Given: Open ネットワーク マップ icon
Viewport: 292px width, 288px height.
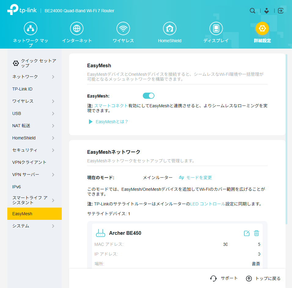Looking at the screenshot, I should point(31,28).
